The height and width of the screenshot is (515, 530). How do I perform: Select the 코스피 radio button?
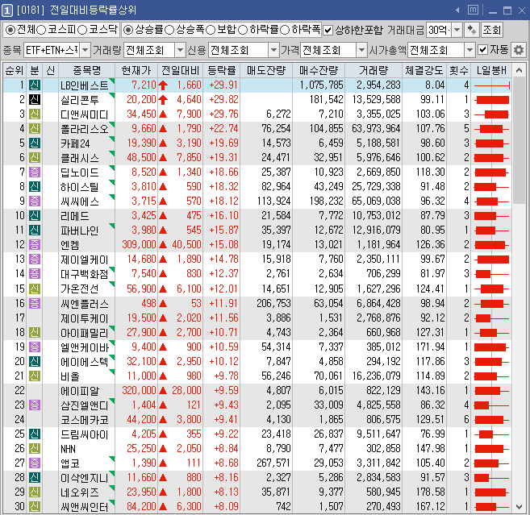[x=41, y=30]
